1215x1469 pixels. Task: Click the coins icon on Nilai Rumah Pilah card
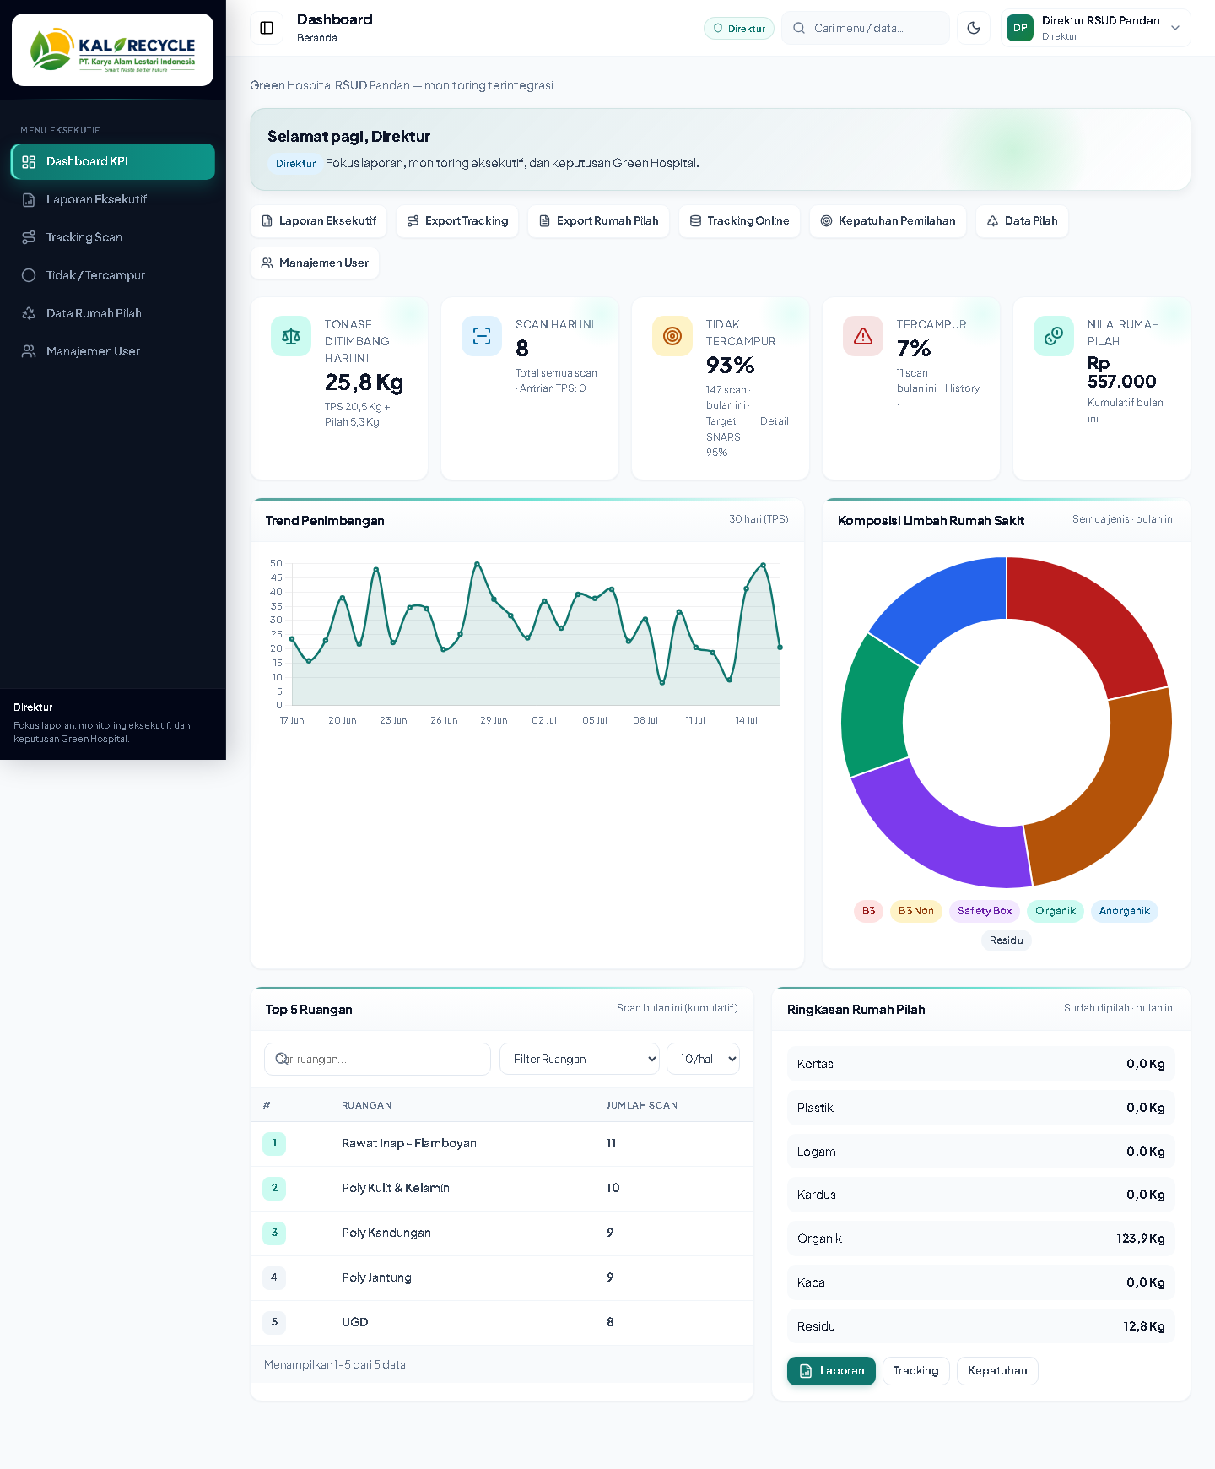click(x=1054, y=336)
